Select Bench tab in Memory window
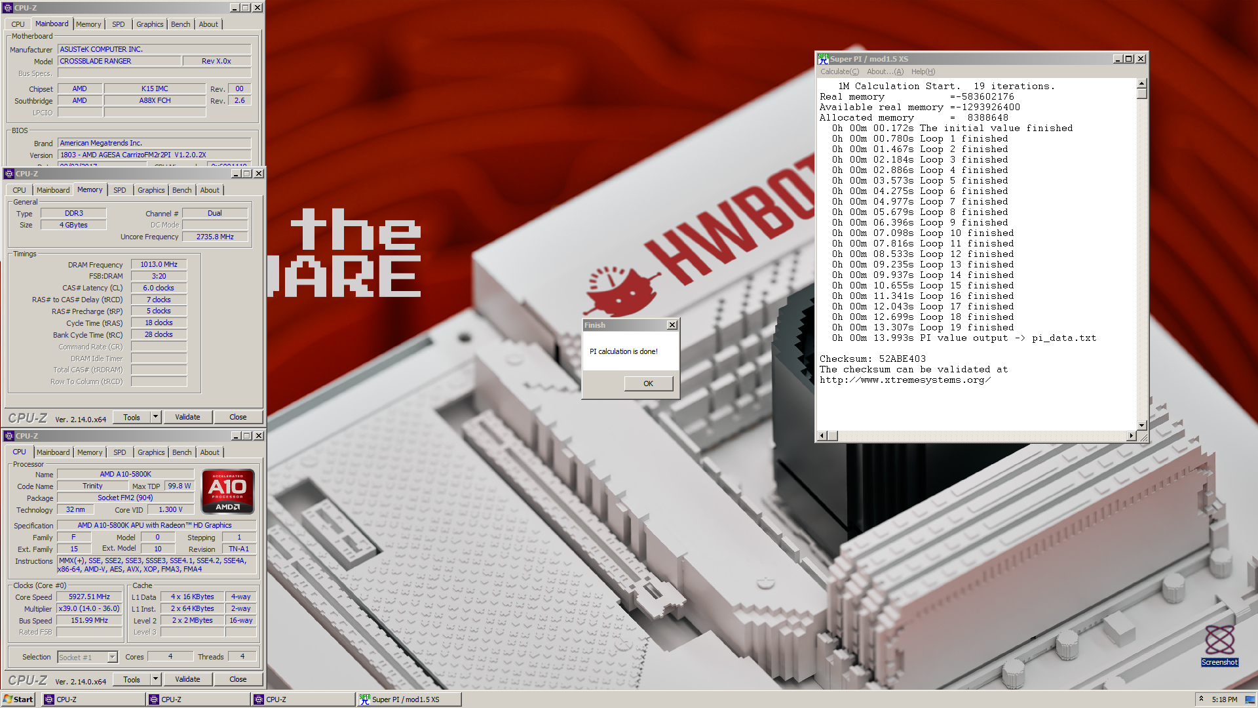 (182, 190)
